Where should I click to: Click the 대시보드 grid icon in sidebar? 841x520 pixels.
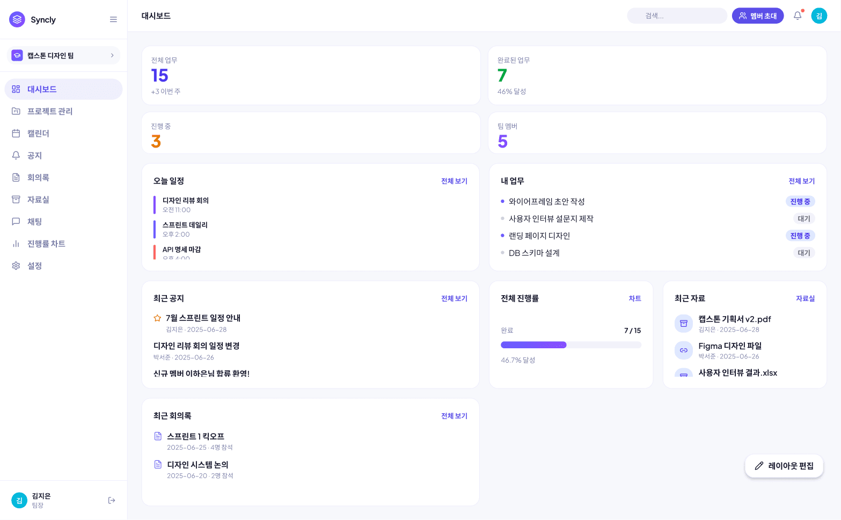click(16, 89)
